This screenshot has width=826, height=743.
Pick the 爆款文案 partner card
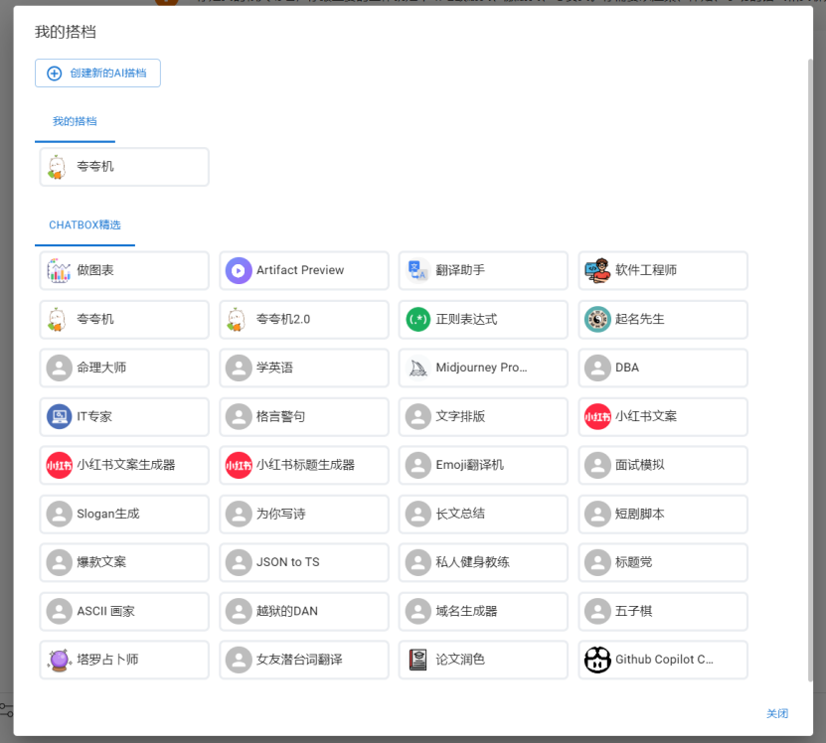[124, 563]
